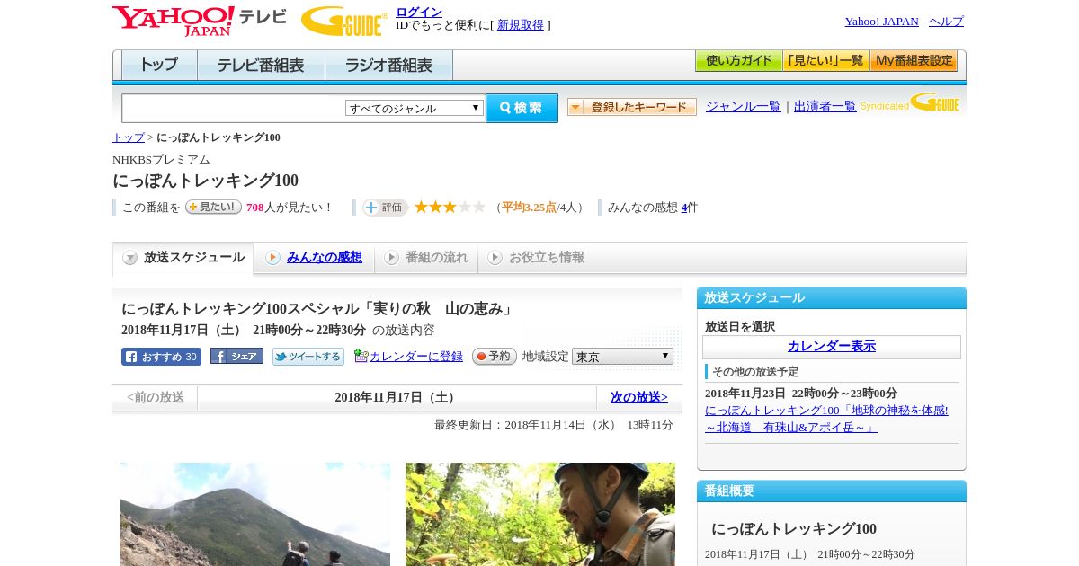This screenshot has height=566, width=1079.
Task: Go to the トップ navigation tab
Action: [x=159, y=66]
